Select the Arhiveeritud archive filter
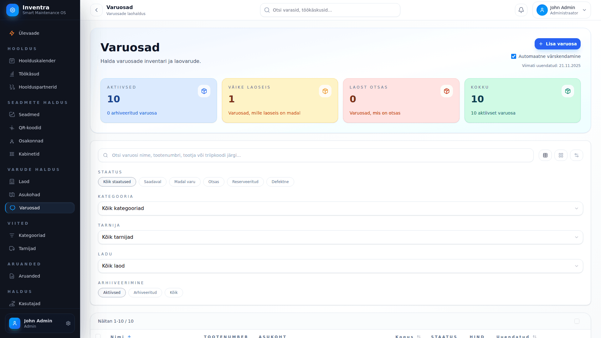The image size is (601, 338). (145, 293)
